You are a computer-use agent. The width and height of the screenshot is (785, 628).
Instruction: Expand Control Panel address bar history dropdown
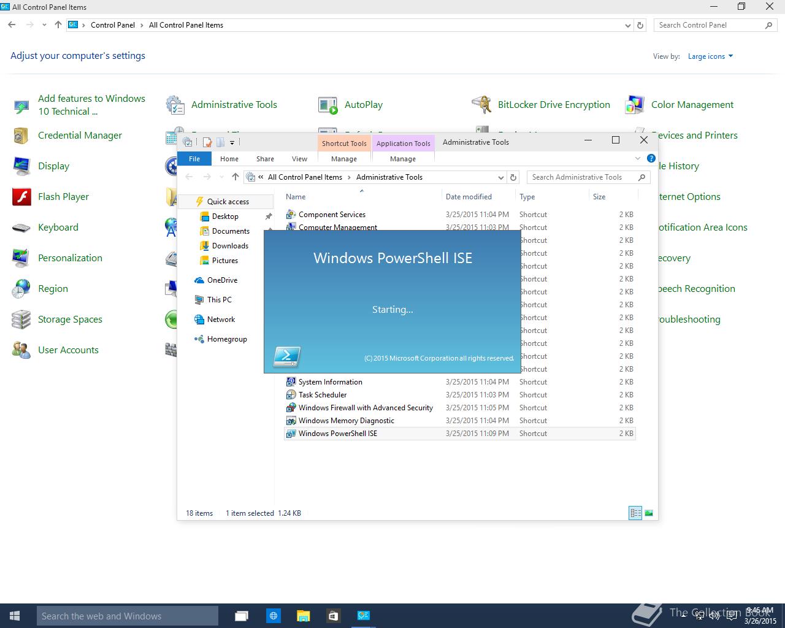[627, 26]
